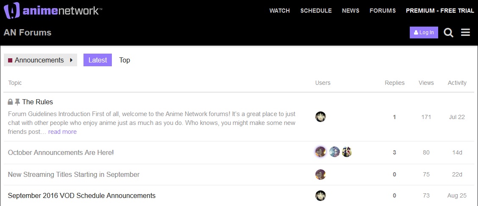Click the Log In button
Screen dimensions: 478x206
(x=424, y=33)
